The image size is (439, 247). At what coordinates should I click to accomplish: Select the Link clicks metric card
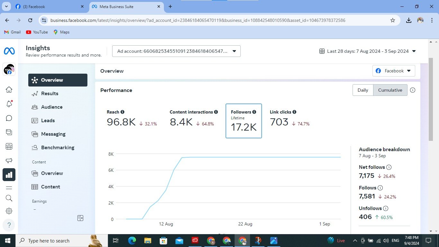[290, 118]
